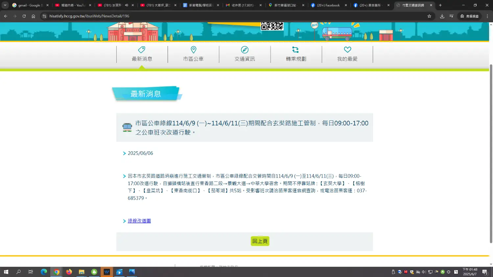Focus the address bar URL field
493x277 pixels.
[x=230, y=16]
